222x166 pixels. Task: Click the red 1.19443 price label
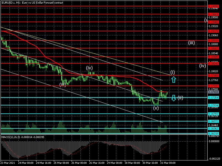[213, 22]
